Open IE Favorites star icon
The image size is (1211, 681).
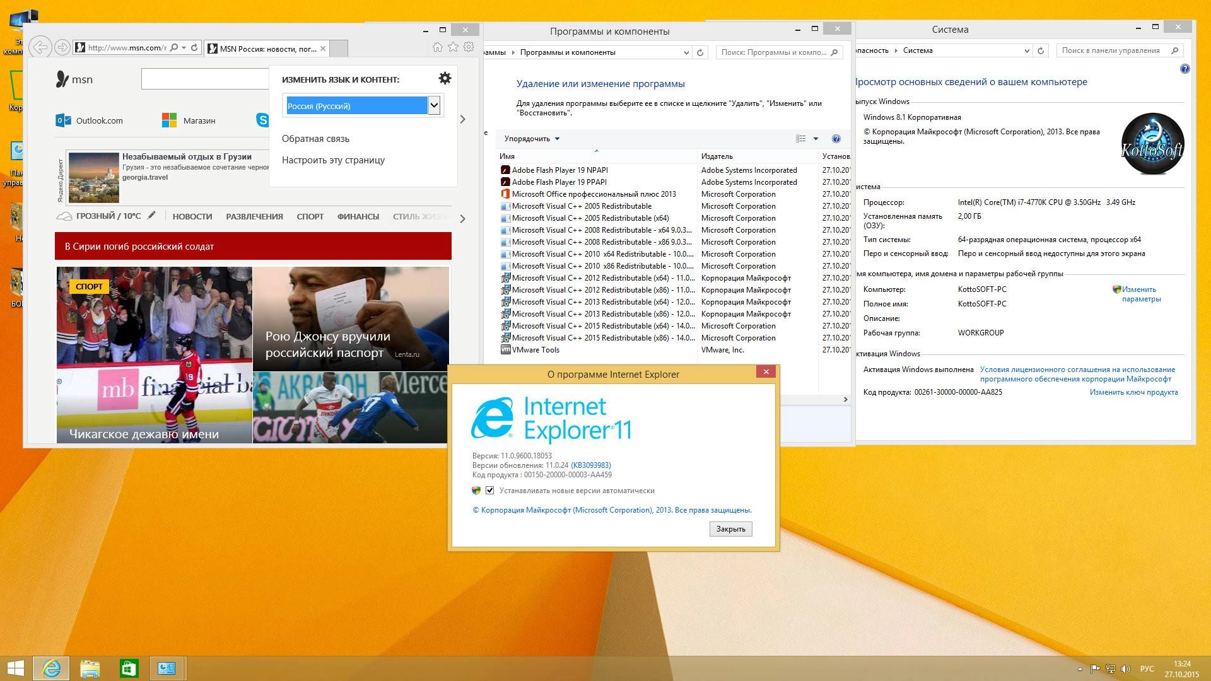pos(453,47)
